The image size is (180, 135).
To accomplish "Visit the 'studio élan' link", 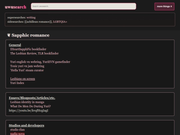I will tap(17, 130).
